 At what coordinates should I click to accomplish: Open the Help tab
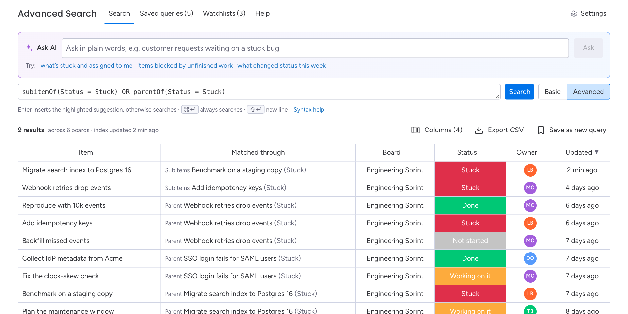tap(262, 13)
